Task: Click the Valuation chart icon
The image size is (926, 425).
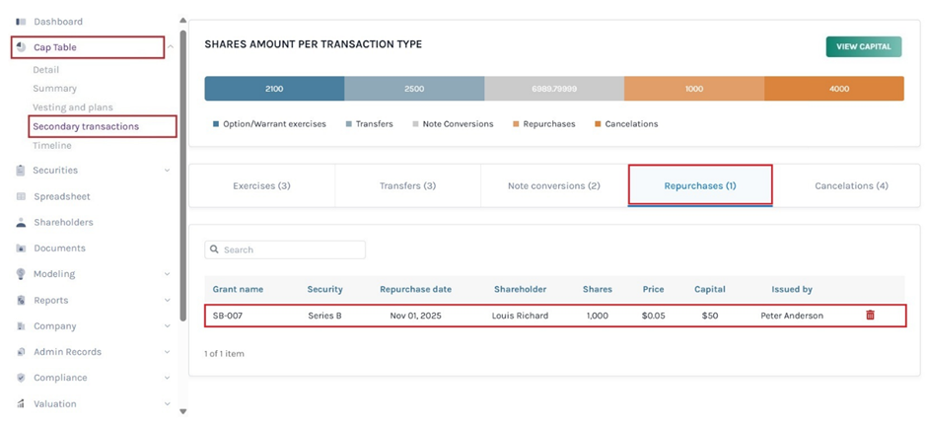Action: coord(21,403)
